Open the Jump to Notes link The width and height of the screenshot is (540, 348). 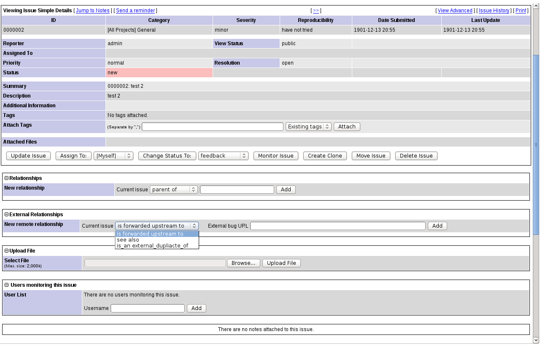93,11
